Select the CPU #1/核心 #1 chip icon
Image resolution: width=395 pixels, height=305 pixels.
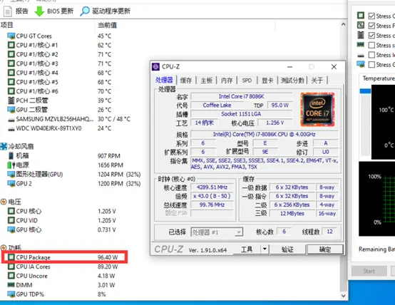11,45
